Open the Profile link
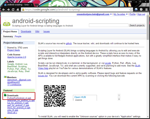The image size is (150, 119). tap(132, 14)
